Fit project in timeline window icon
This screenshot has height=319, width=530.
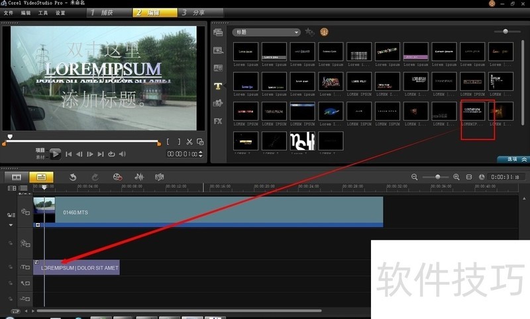click(x=469, y=177)
